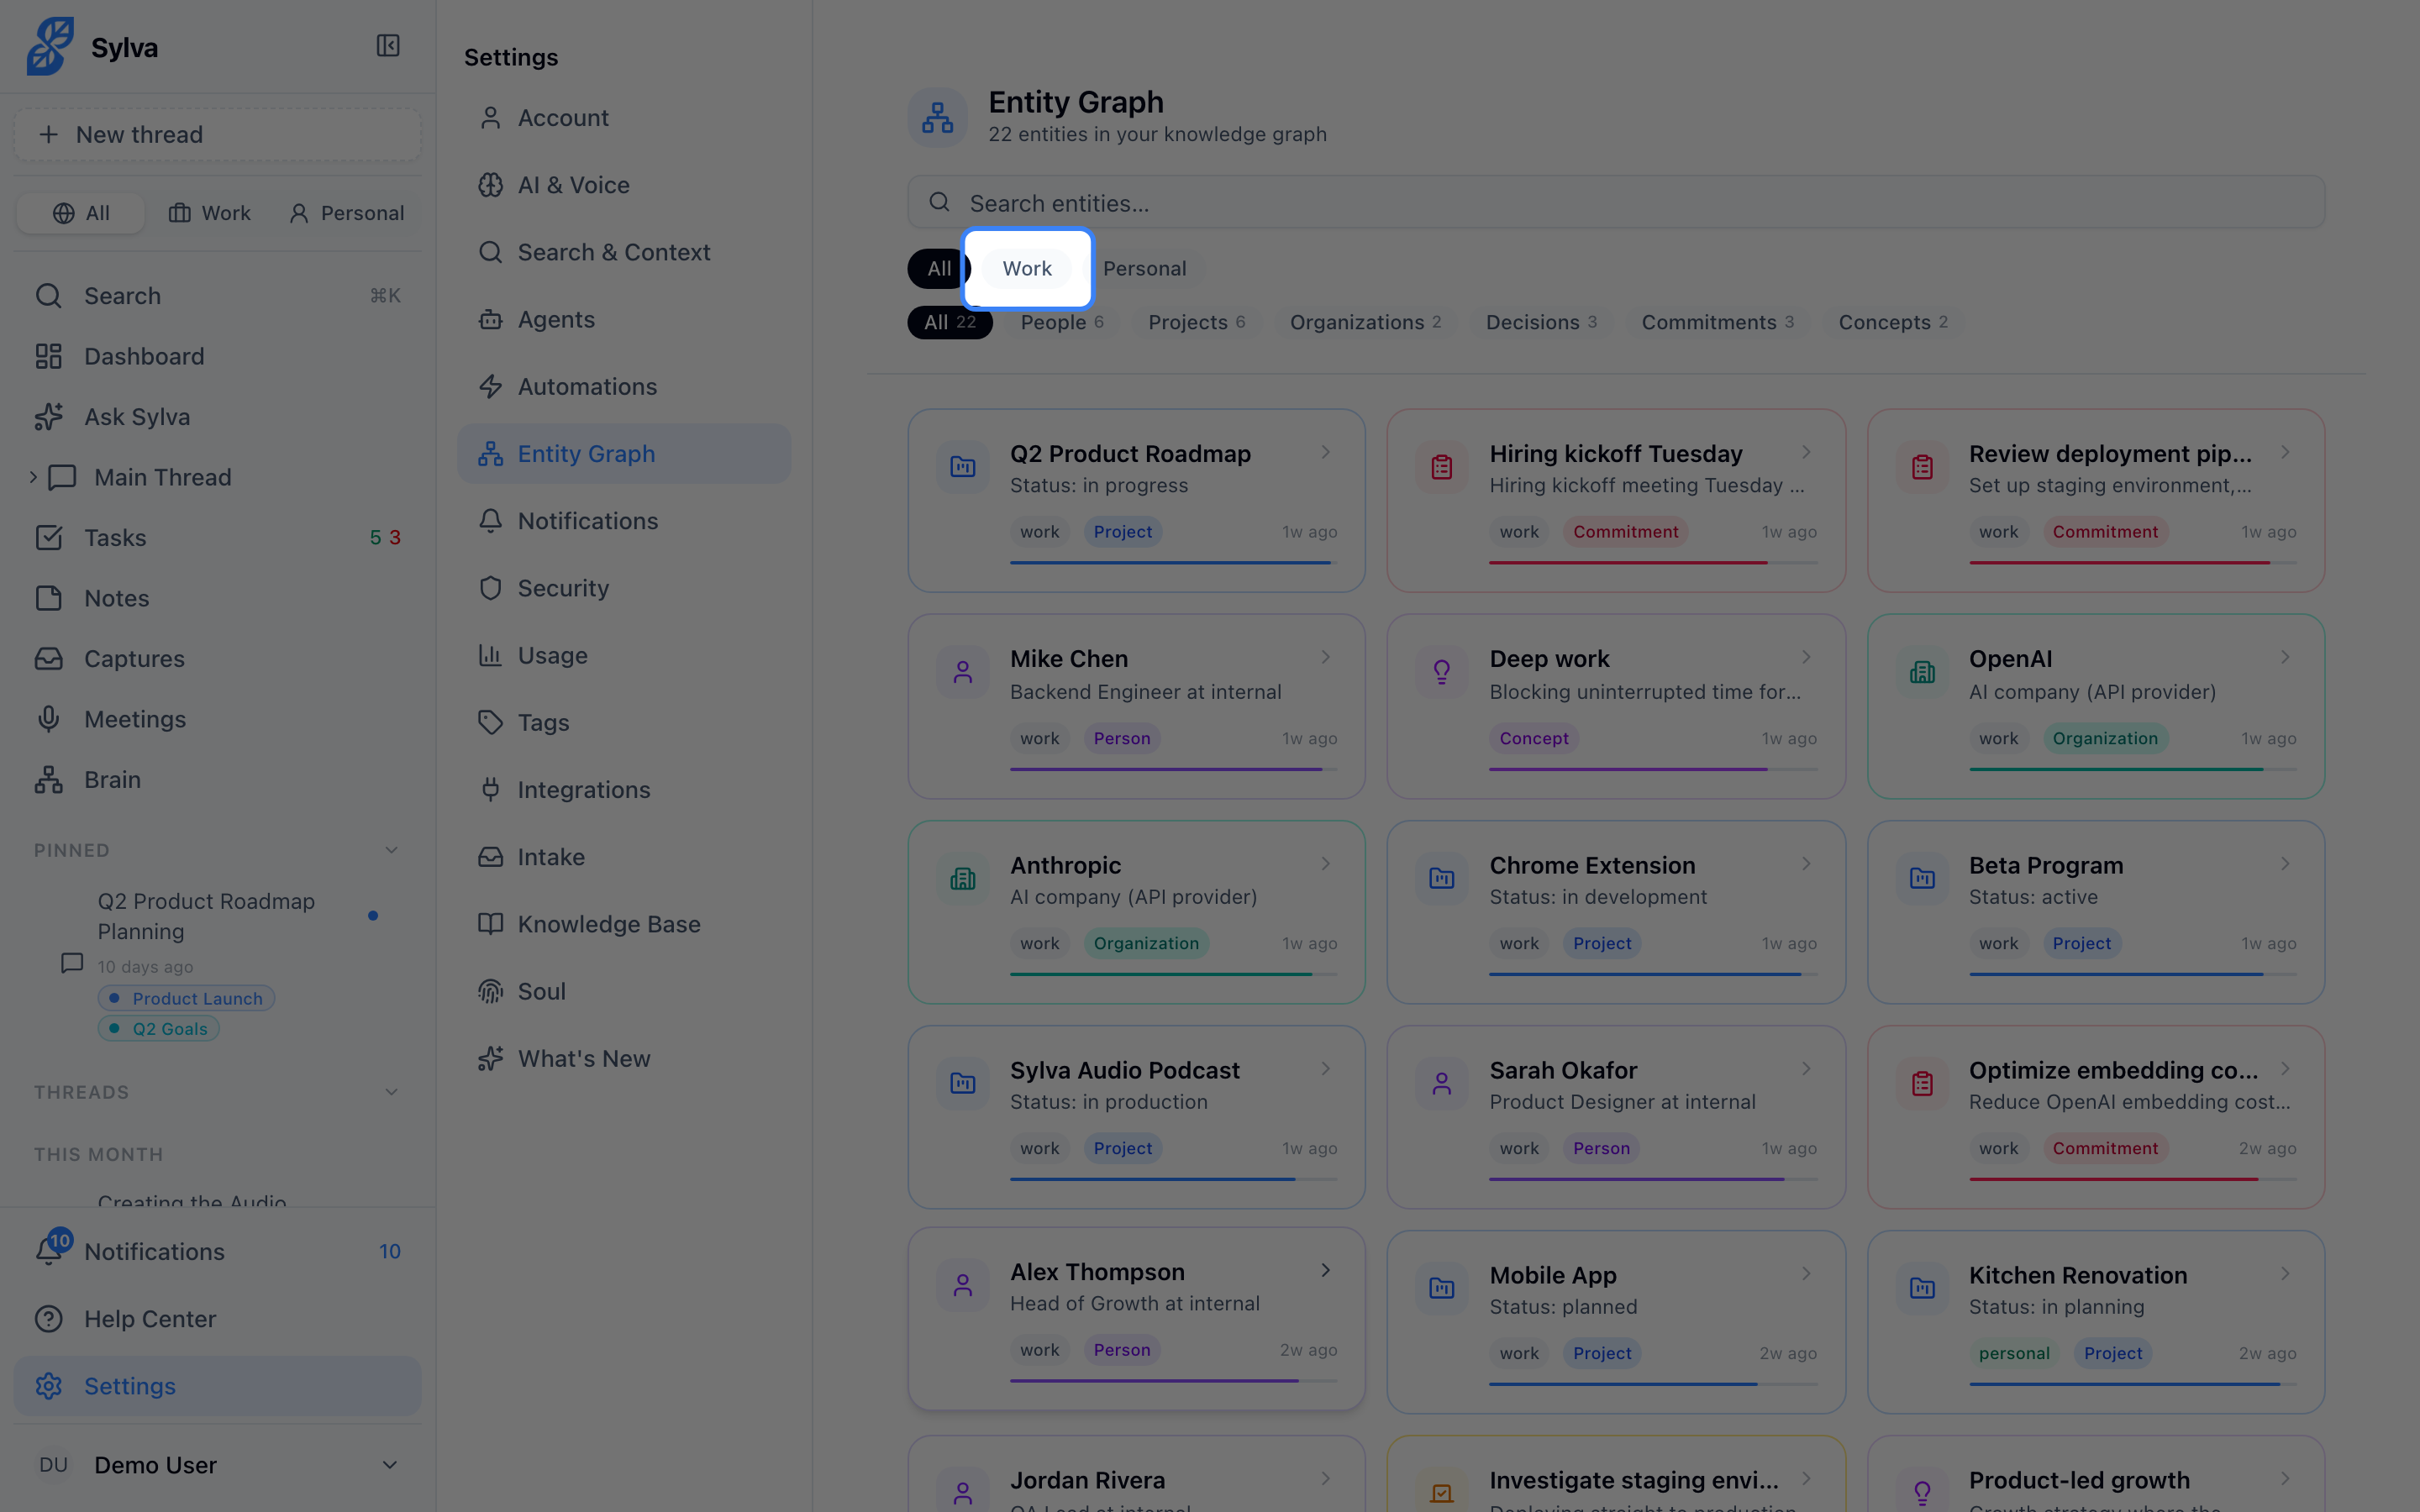Collapse the Pinned section
The width and height of the screenshot is (2420, 1512).
pos(391,850)
